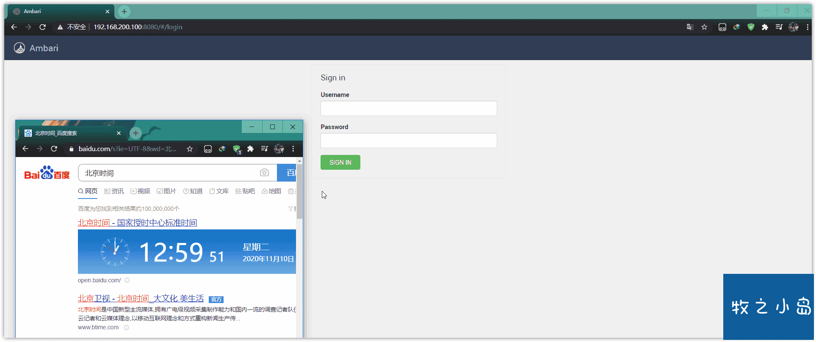This screenshot has width=816, height=342.
Task: Open profile avatar in Ambari window
Action: click(794, 27)
